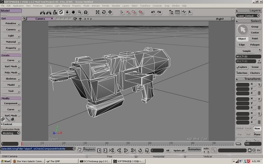
Task: Open the table/spreadsheet view icon
Action: [177, 12]
